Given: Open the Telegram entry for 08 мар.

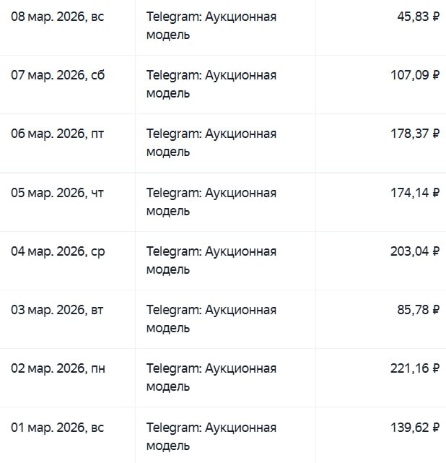Looking at the screenshot, I should click(x=211, y=25).
